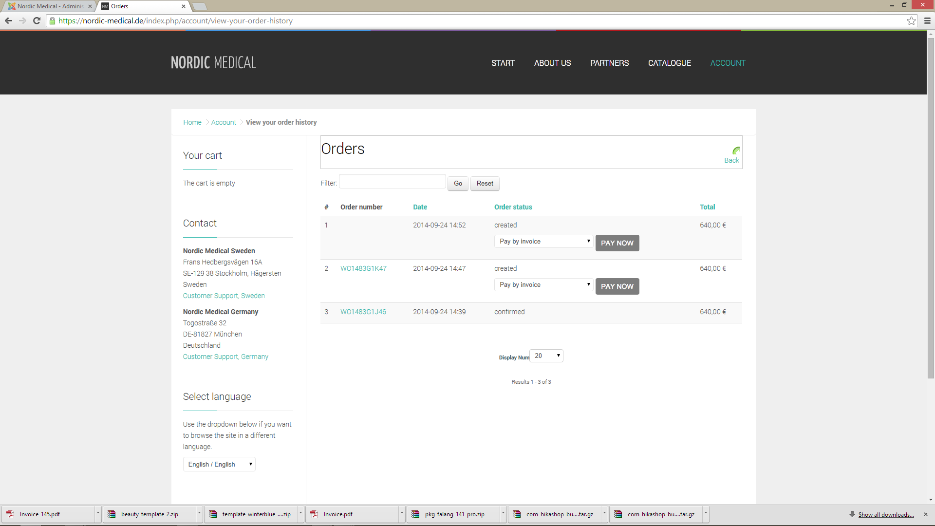Open the pkg_falang_141_pro.zip download
This screenshot has width=935, height=526.
pyautogui.click(x=454, y=514)
